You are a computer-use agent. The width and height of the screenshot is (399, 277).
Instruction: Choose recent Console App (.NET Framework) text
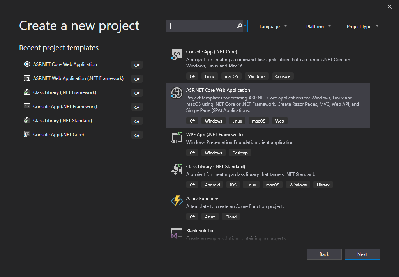[x=65, y=106]
